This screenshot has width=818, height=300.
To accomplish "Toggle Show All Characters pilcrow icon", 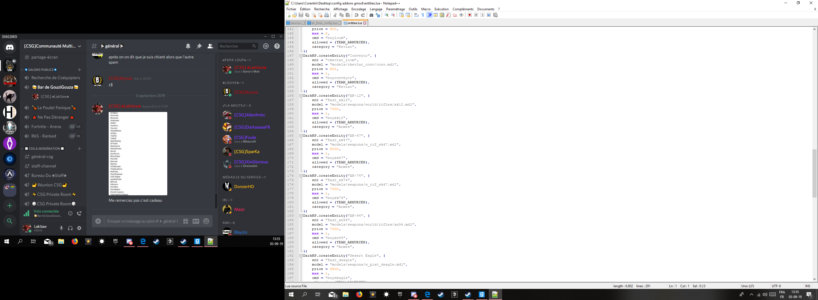I will [x=423, y=15].
